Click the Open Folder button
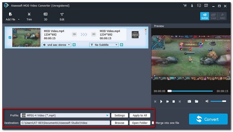233x132 pixels. 140,123
